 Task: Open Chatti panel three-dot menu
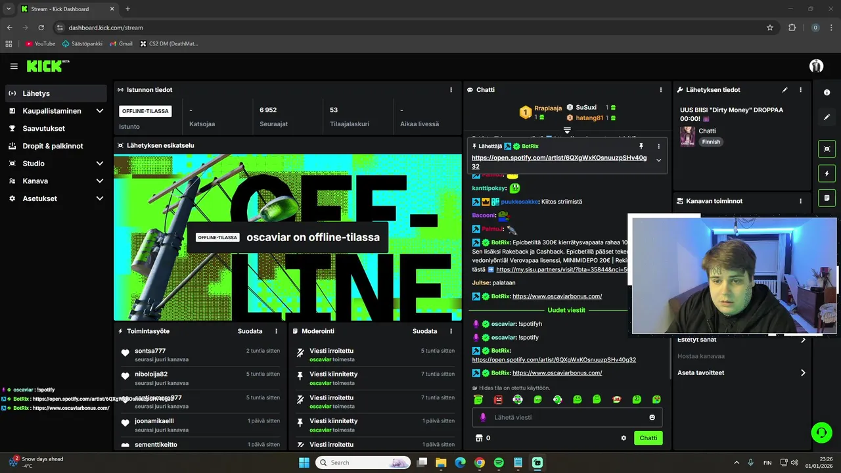(660, 89)
